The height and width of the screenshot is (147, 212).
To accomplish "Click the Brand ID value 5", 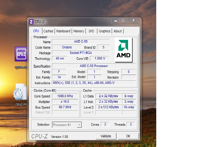I will click(104, 47).
